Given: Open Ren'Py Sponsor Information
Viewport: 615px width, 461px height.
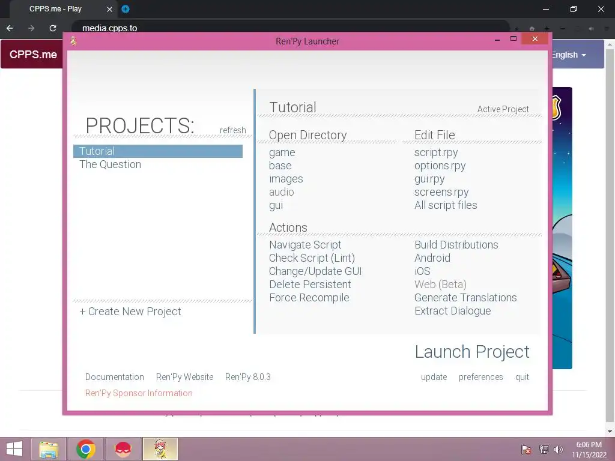Looking at the screenshot, I should (x=139, y=393).
